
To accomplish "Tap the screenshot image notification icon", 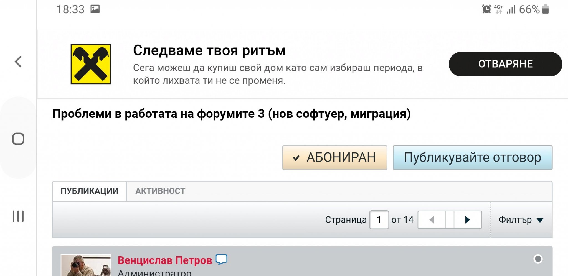I will pos(95,9).
